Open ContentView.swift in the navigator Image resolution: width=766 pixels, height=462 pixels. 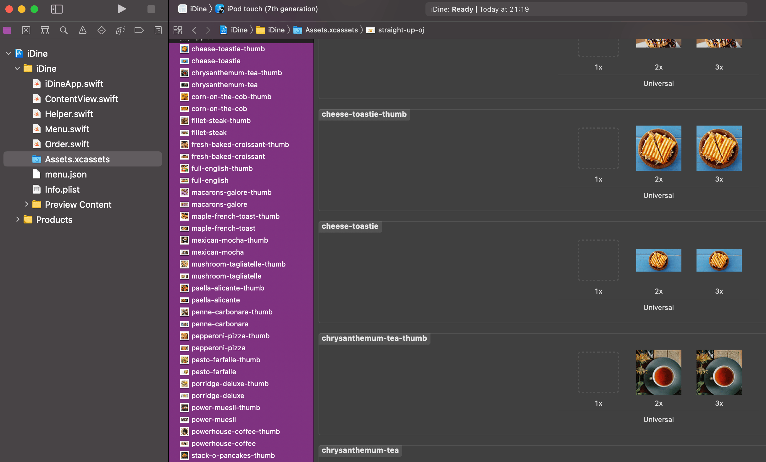coord(81,99)
